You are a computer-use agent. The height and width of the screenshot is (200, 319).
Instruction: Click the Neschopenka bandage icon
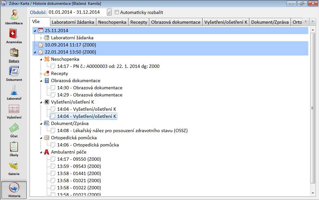click(x=47, y=59)
